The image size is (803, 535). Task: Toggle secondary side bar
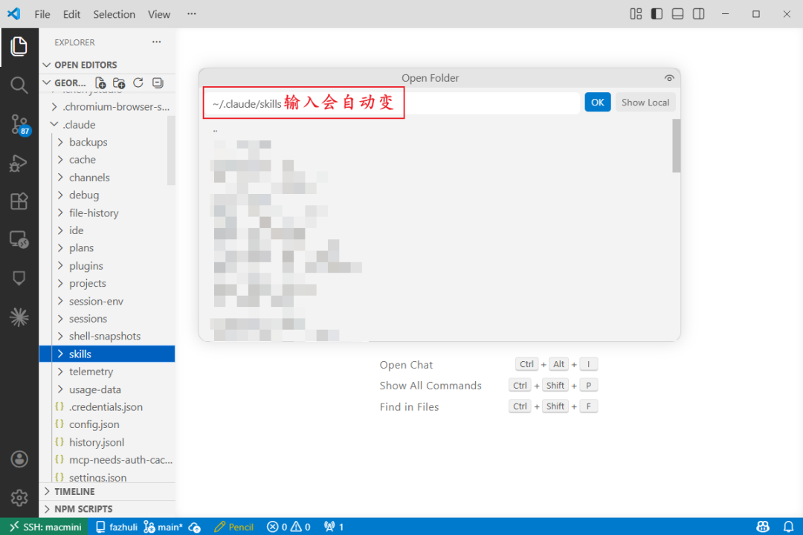click(x=698, y=14)
